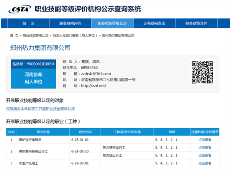
Task: Click the 首页 breadcrumb link
Action: 14,36
